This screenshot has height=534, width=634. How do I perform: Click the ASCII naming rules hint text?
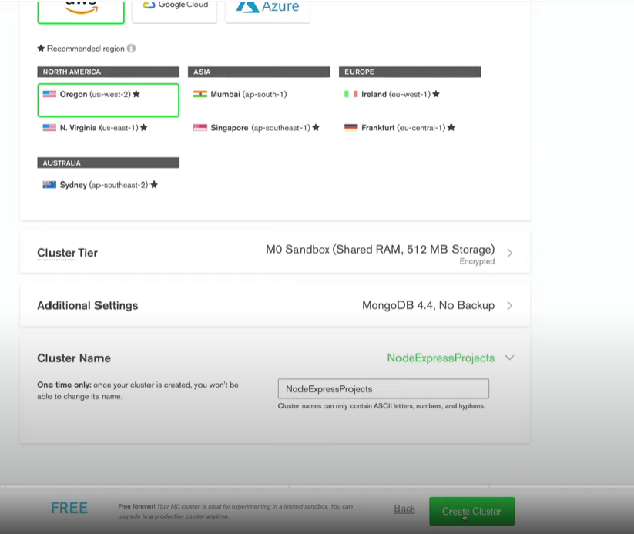pos(381,406)
